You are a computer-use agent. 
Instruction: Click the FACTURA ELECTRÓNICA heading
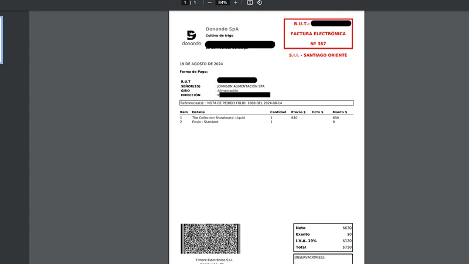(x=318, y=34)
